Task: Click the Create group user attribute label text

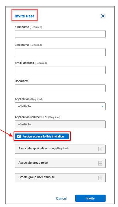Action: (37, 177)
